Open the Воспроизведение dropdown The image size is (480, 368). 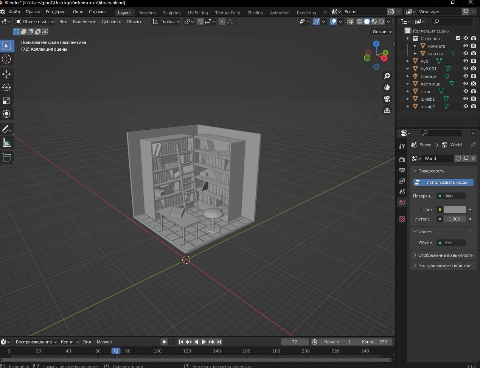coord(36,342)
